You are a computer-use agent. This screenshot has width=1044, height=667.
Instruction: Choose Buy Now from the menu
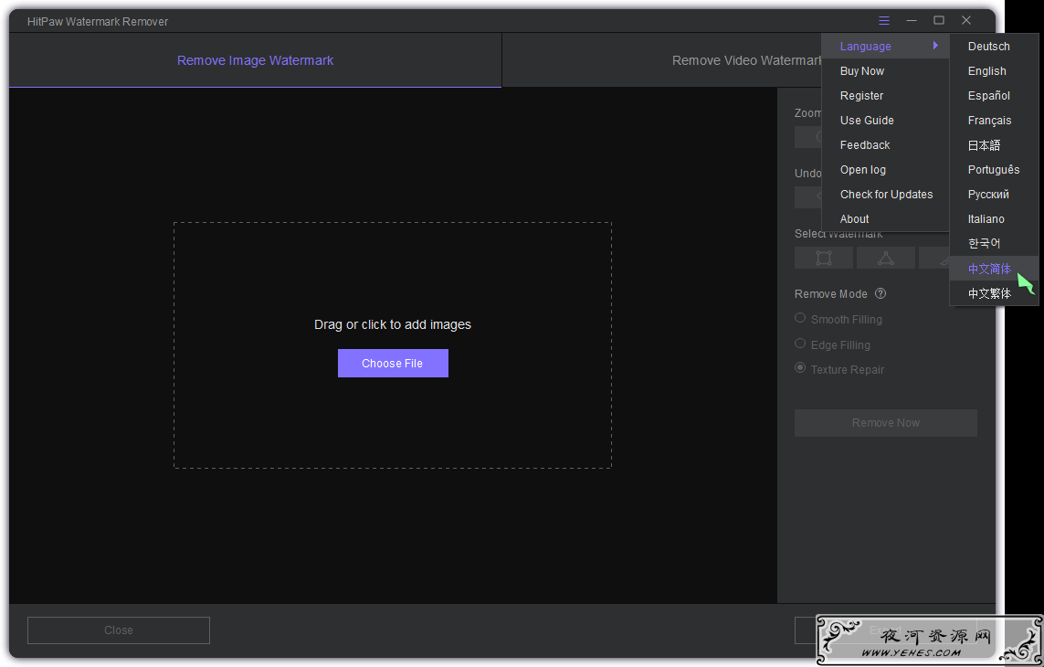(886, 70)
